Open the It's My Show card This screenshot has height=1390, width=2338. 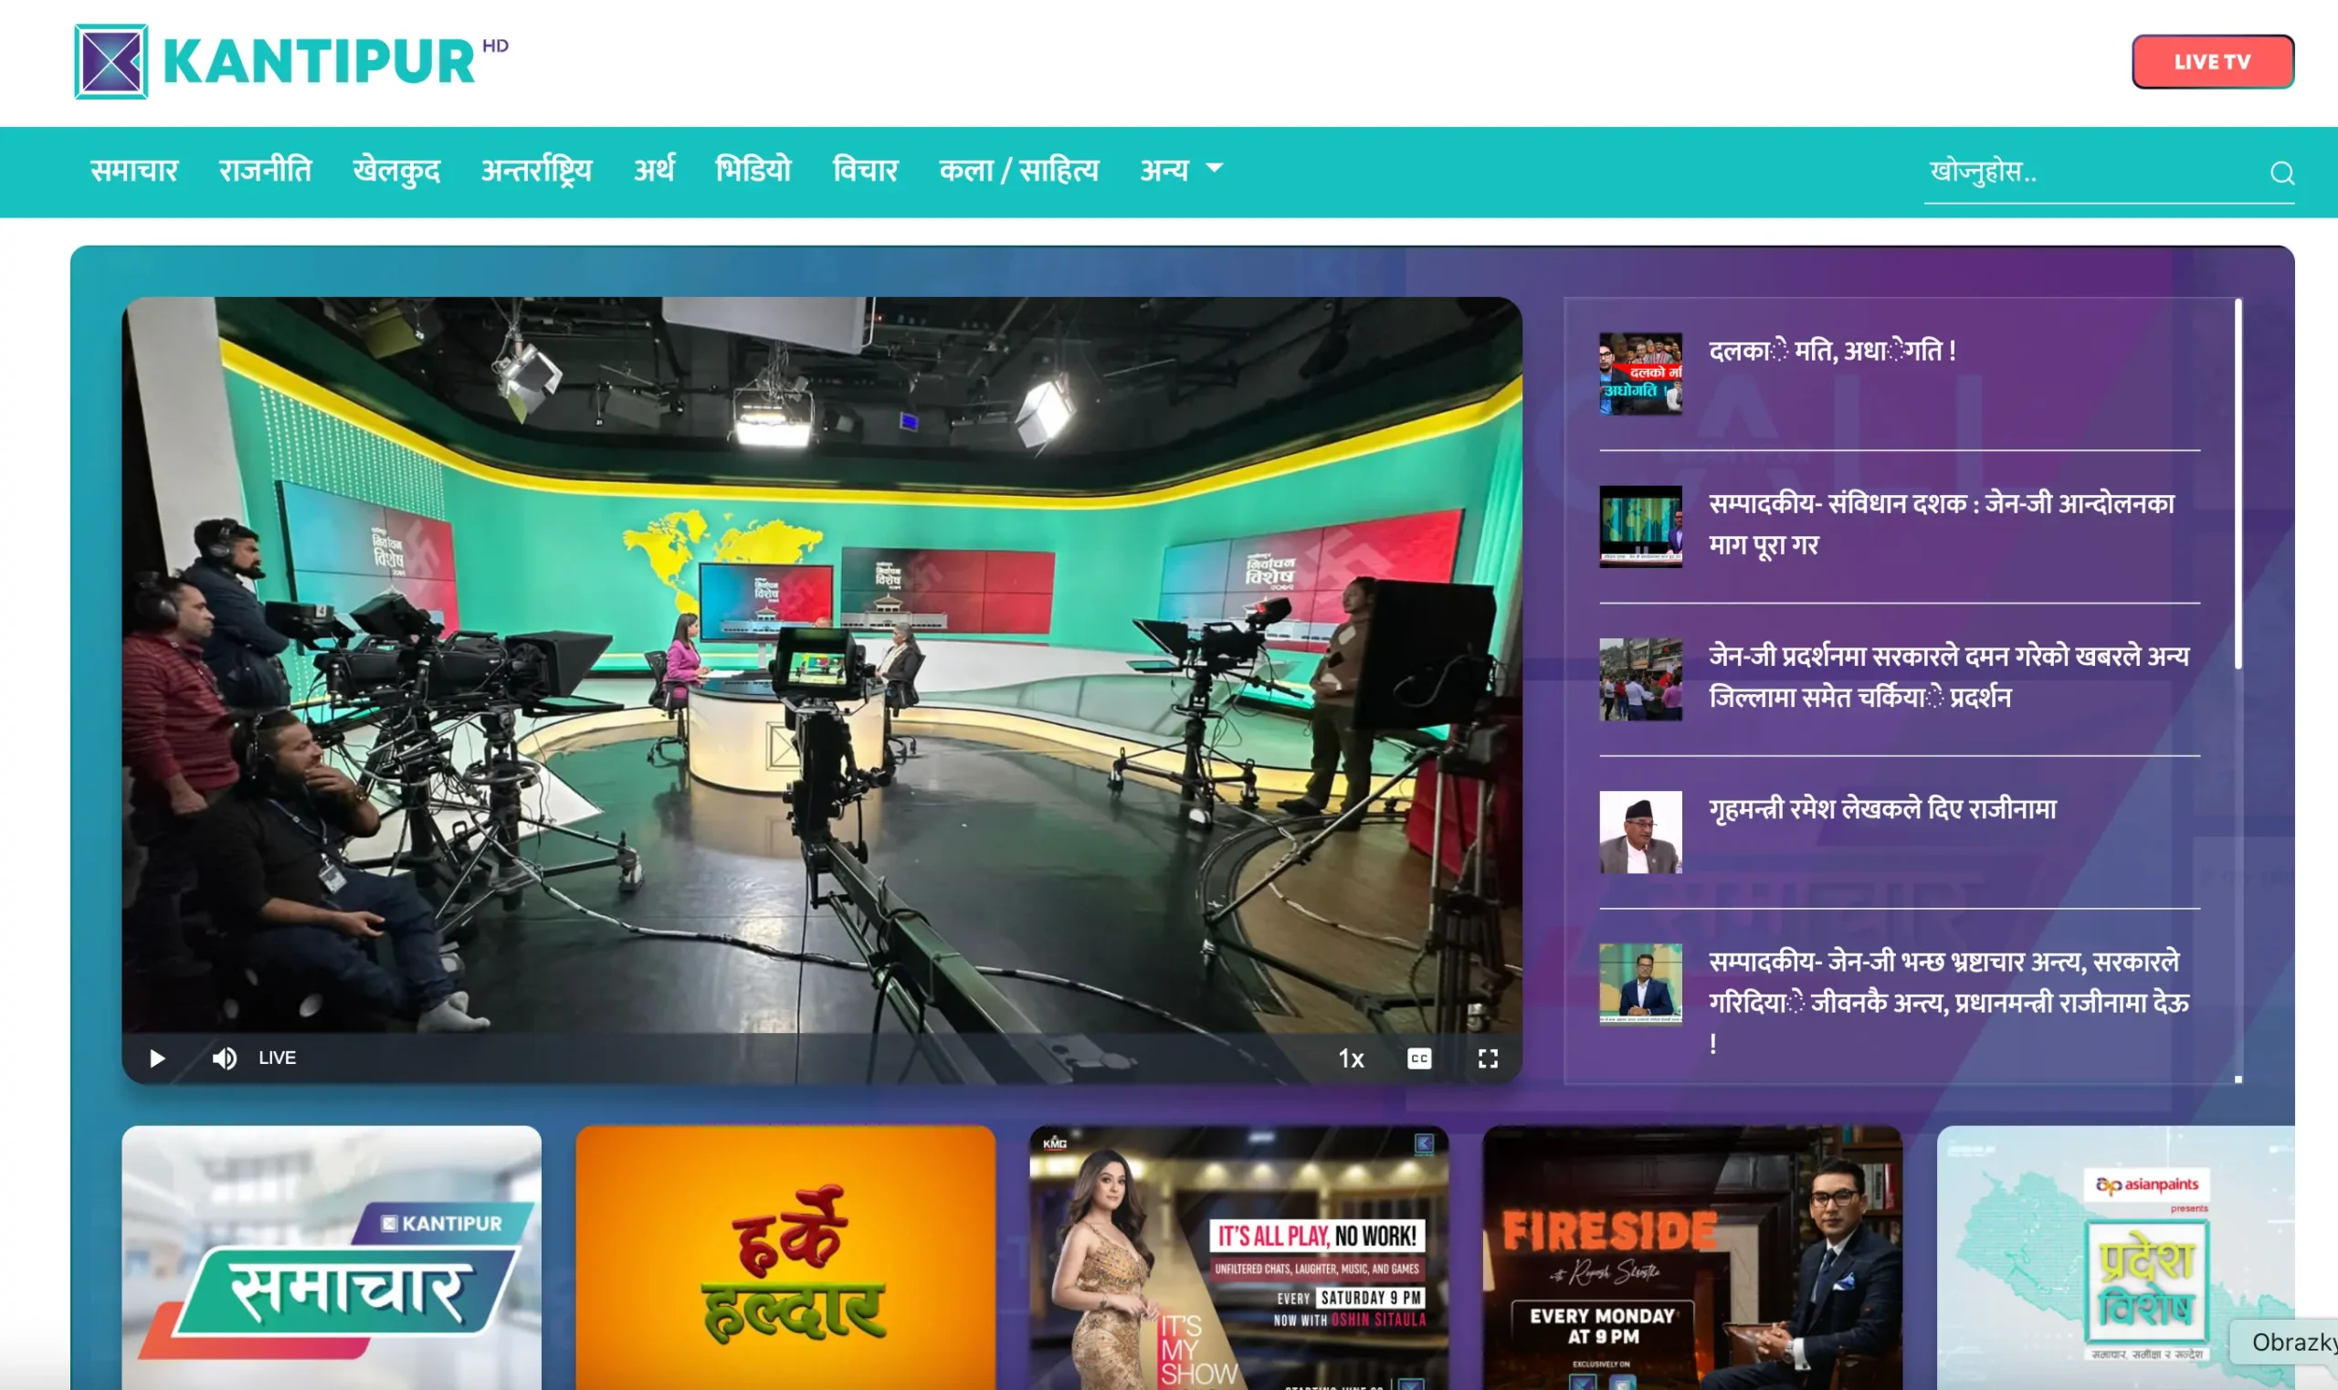(x=1238, y=1257)
